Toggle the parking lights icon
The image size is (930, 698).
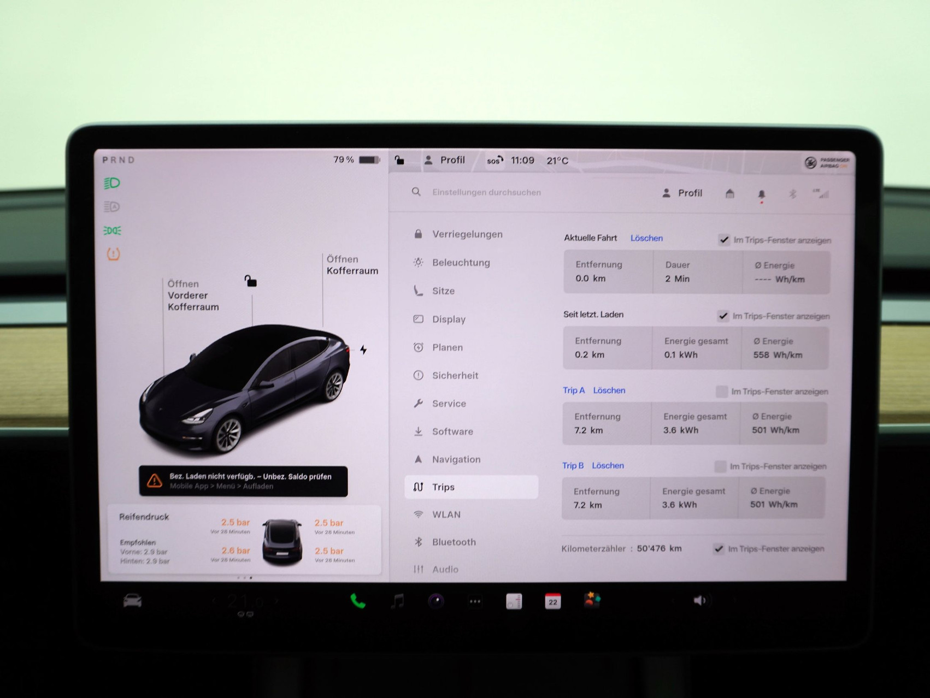tap(112, 230)
